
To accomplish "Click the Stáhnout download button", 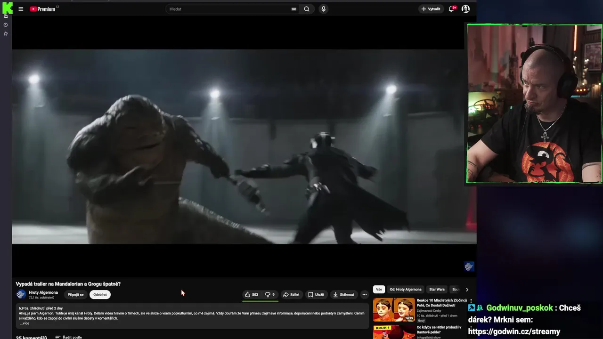I will [344, 295].
